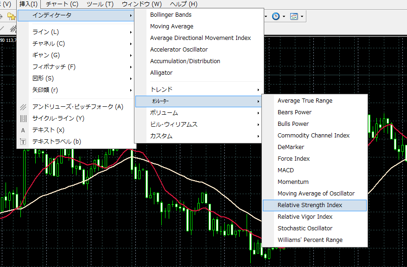Expand the ボリューム submenu
This screenshot has height=267, width=407.
click(199, 113)
